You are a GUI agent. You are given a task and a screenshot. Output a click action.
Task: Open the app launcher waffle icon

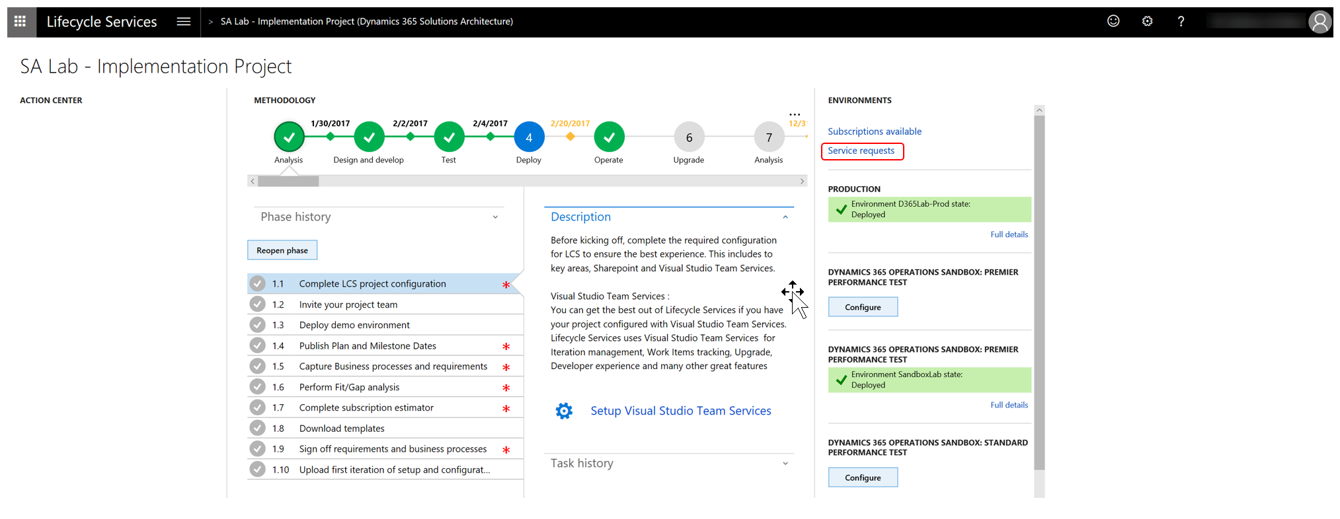[20, 22]
